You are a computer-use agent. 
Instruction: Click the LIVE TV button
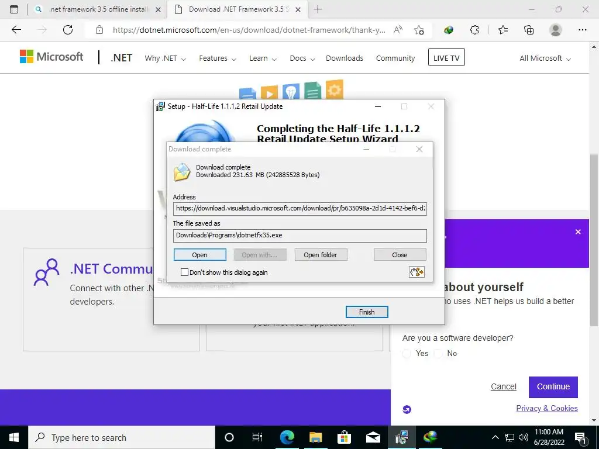click(x=446, y=57)
